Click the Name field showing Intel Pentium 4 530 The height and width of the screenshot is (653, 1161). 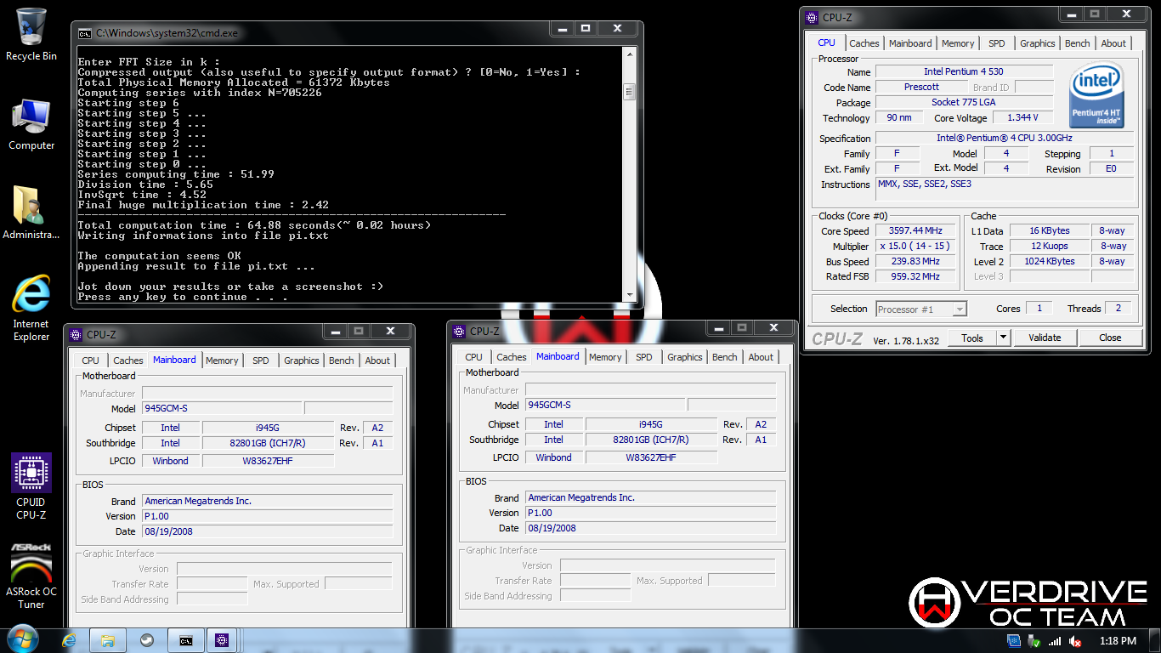[965, 72]
